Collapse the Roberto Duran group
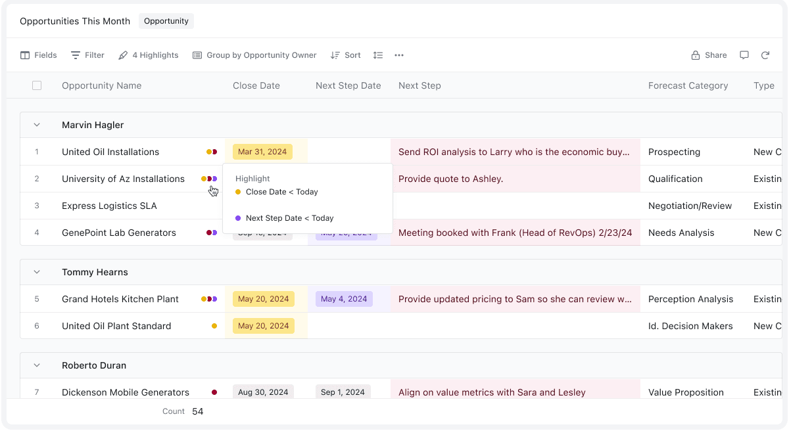Viewport: 789px width, 431px height. tap(37, 365)
